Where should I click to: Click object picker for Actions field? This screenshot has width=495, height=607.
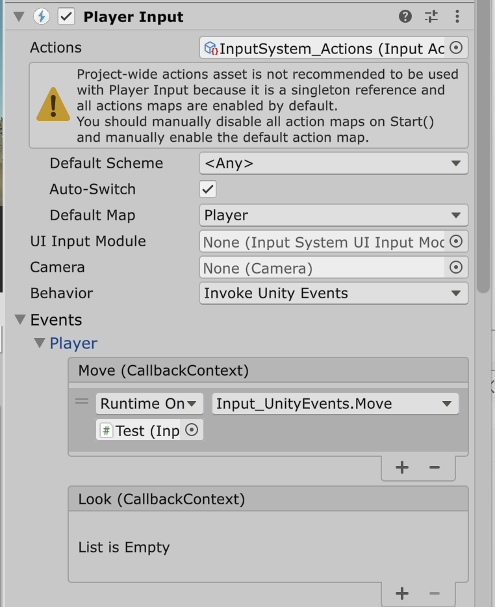[x=456, y=47]
